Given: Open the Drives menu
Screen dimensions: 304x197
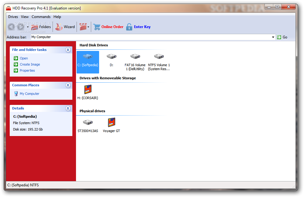Looking at the screenshot, I should [x=13, y=17].
